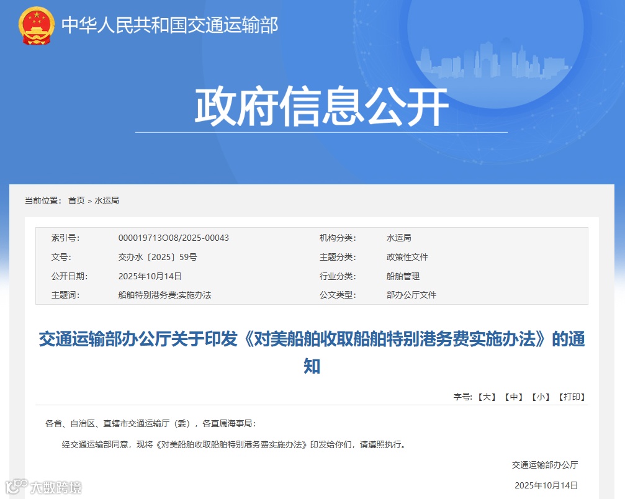625x499 pixels.
Task: Click the notice title about 船舶特别港务费
Action: [312, 340]
